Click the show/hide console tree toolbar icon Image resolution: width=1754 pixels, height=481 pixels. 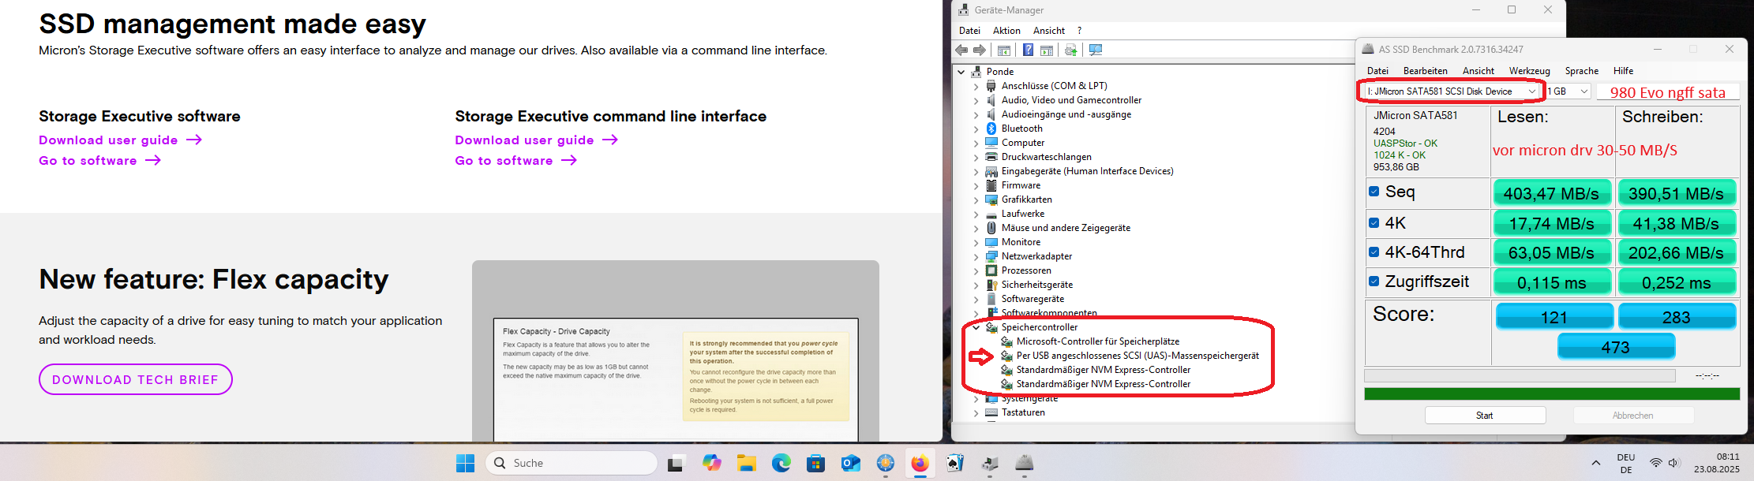pyautogui.click(x=1004, y=50)
